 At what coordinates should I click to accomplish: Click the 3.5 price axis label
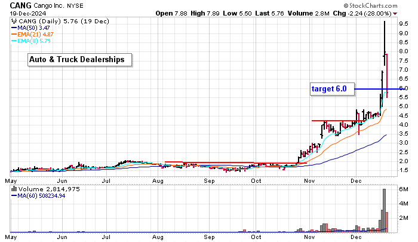pyautogui.click(x=404, y=134)
